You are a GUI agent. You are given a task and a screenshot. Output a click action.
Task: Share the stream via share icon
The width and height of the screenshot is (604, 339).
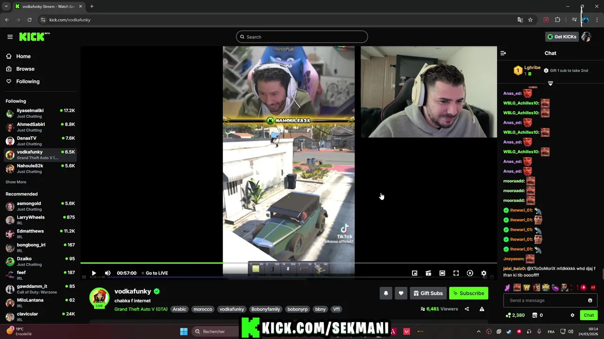[467, 309]
